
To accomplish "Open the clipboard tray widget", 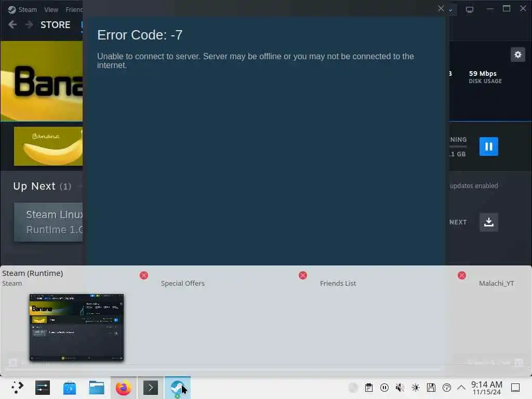I will pyautogui.click(x=369, y=388).
